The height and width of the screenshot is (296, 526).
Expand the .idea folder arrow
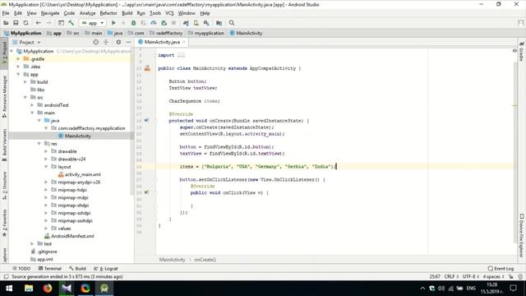click(19, 67)
